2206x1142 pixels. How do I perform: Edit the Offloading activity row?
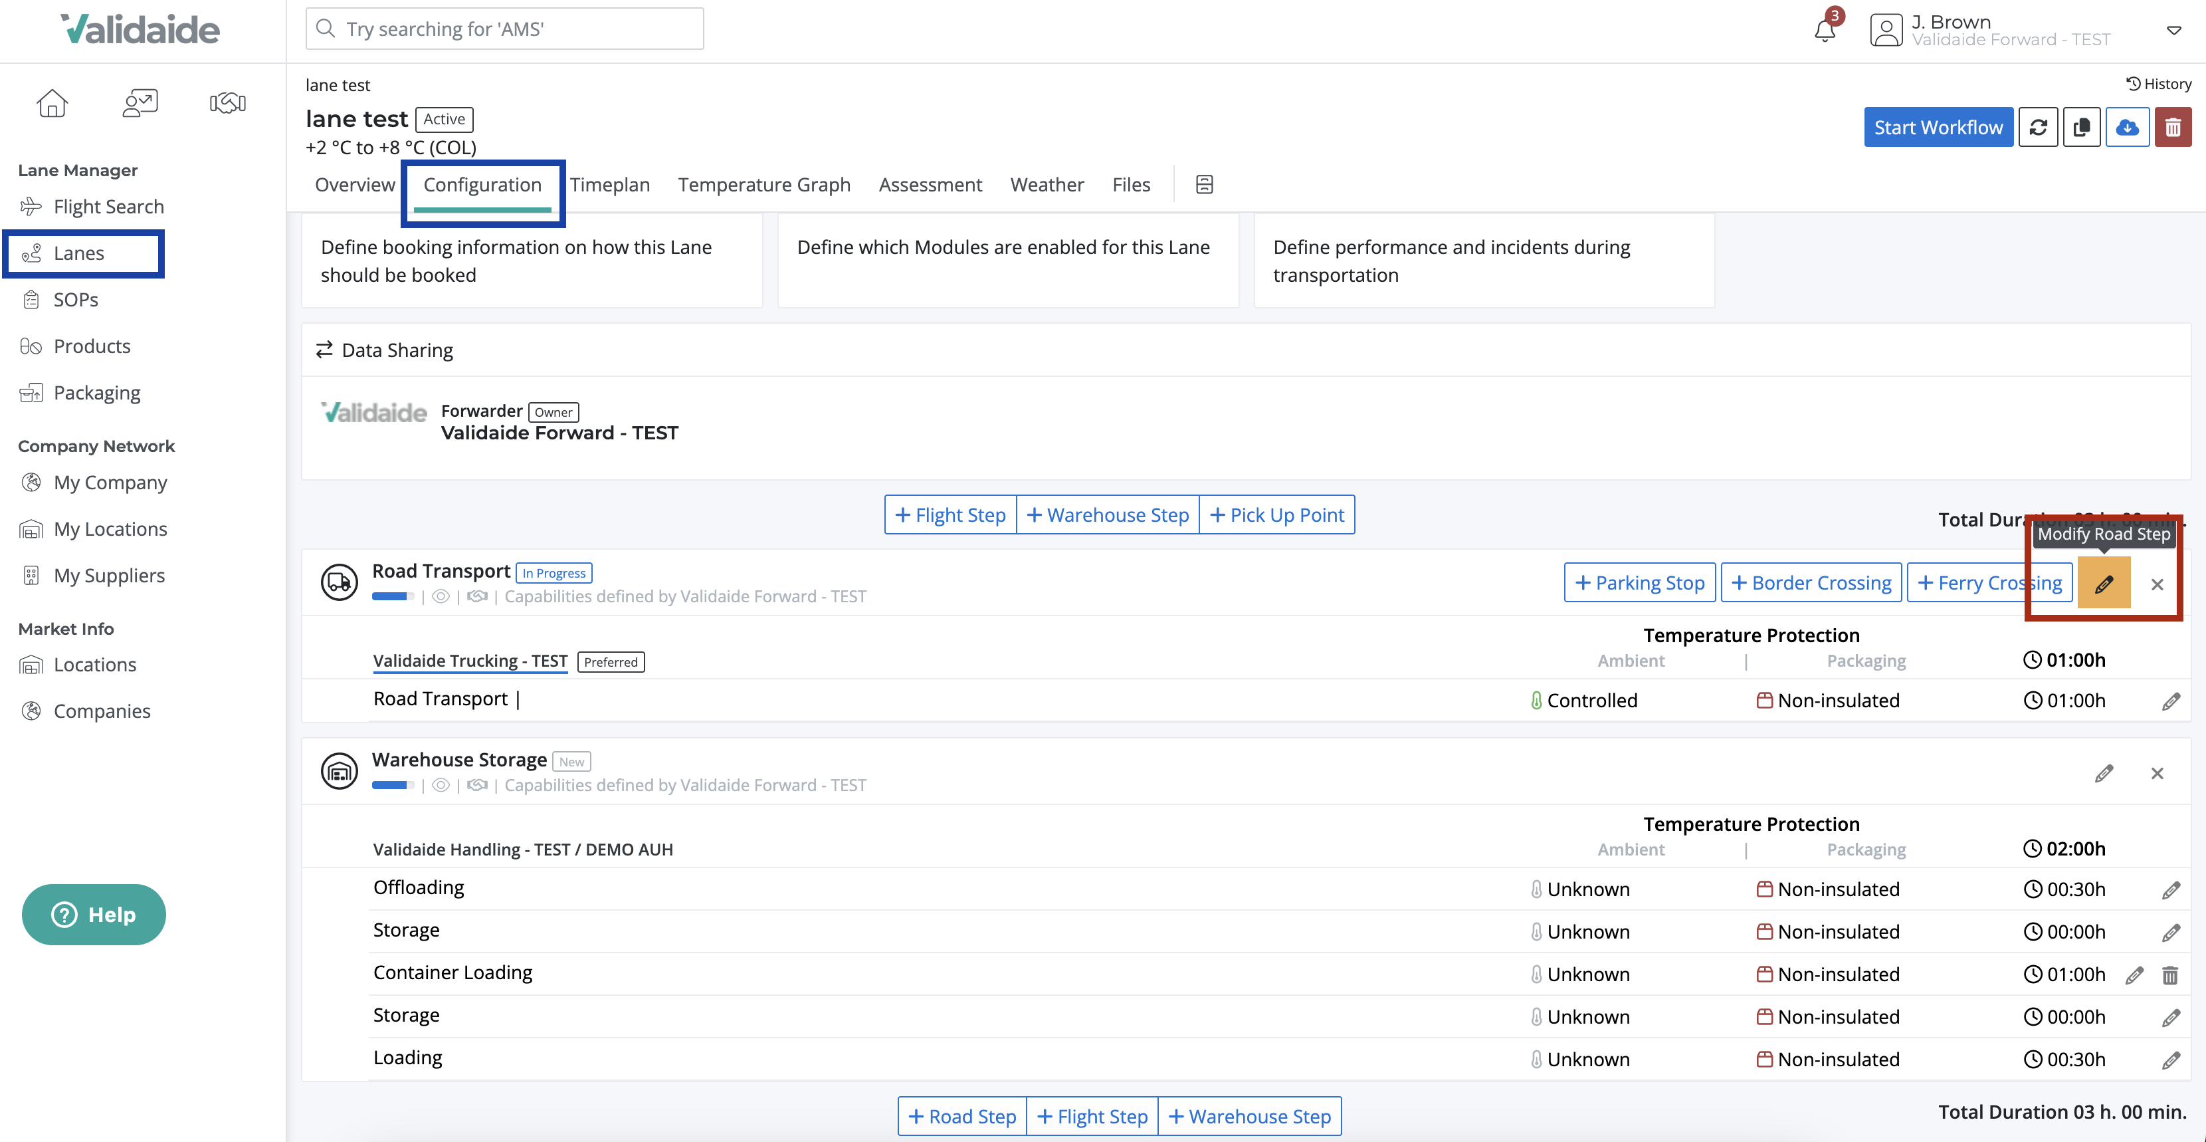(2170, 890)
